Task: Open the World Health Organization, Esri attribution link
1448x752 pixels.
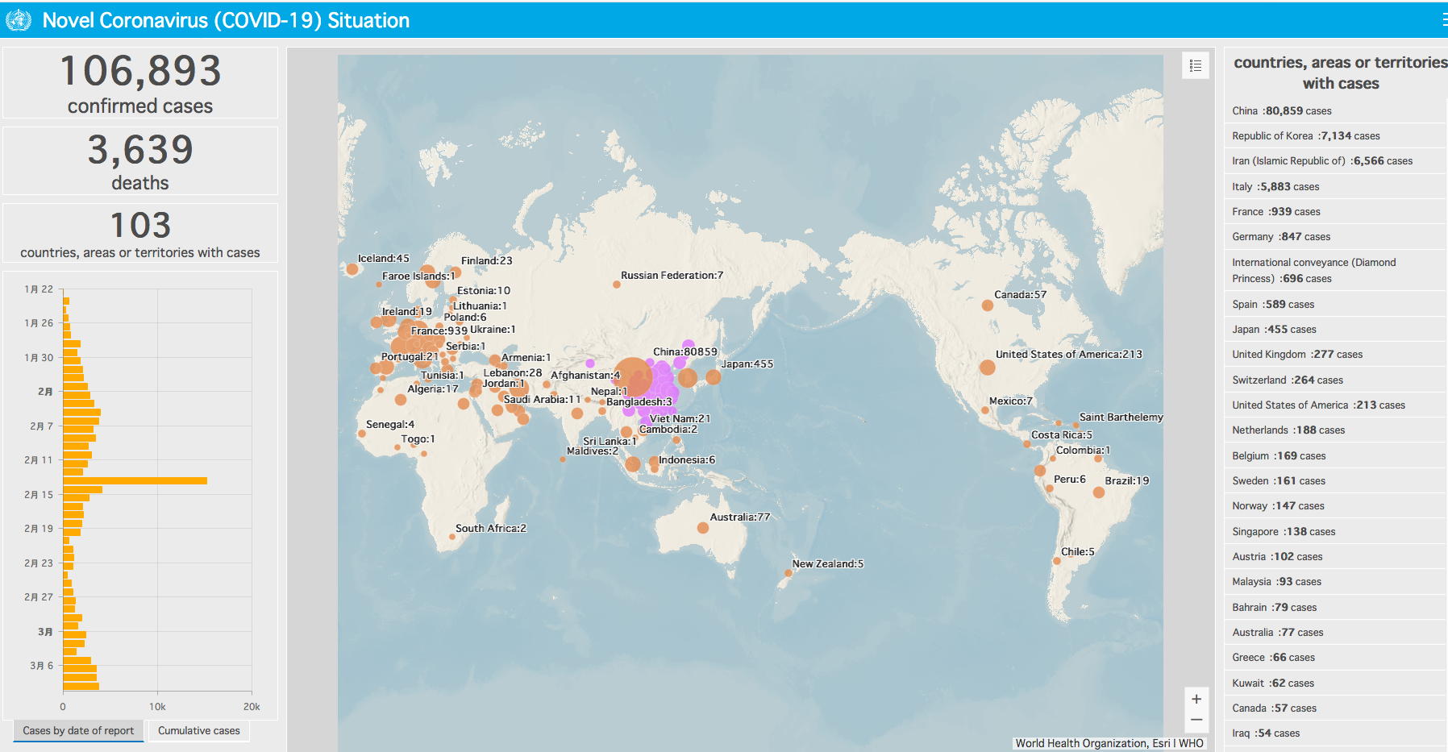Action: [x=1109, y=743]
